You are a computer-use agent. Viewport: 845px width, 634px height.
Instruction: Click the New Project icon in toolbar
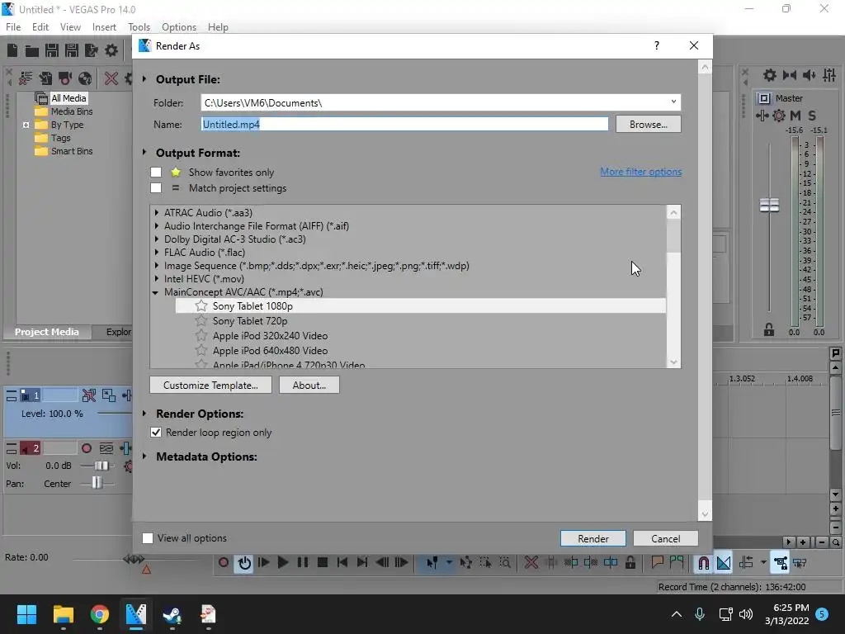pyautogui.click(x=12, y=50)
